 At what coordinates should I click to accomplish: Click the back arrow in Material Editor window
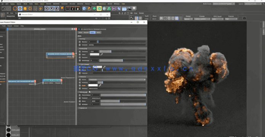(96, 18)
